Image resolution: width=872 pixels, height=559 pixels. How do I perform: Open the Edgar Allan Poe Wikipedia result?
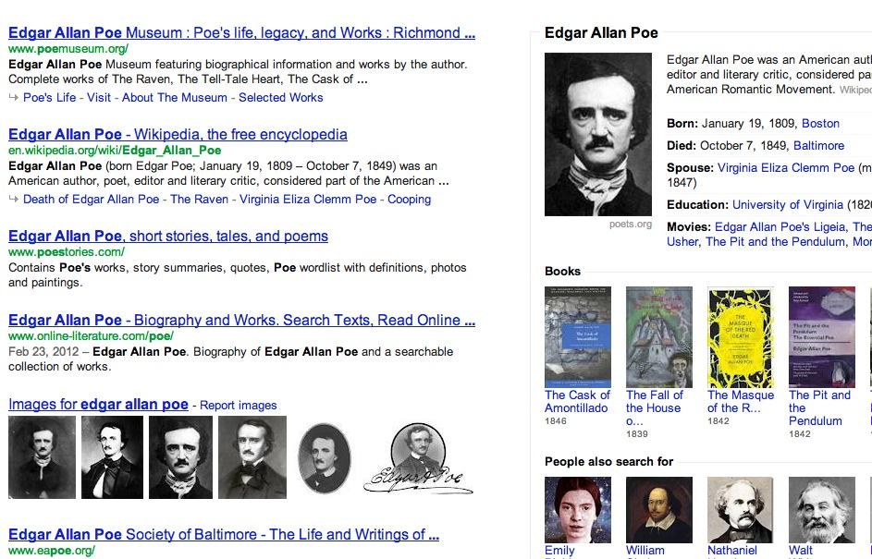click(178, 135)
